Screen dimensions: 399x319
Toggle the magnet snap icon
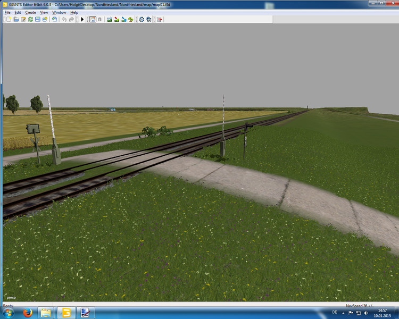click(99, 19)
